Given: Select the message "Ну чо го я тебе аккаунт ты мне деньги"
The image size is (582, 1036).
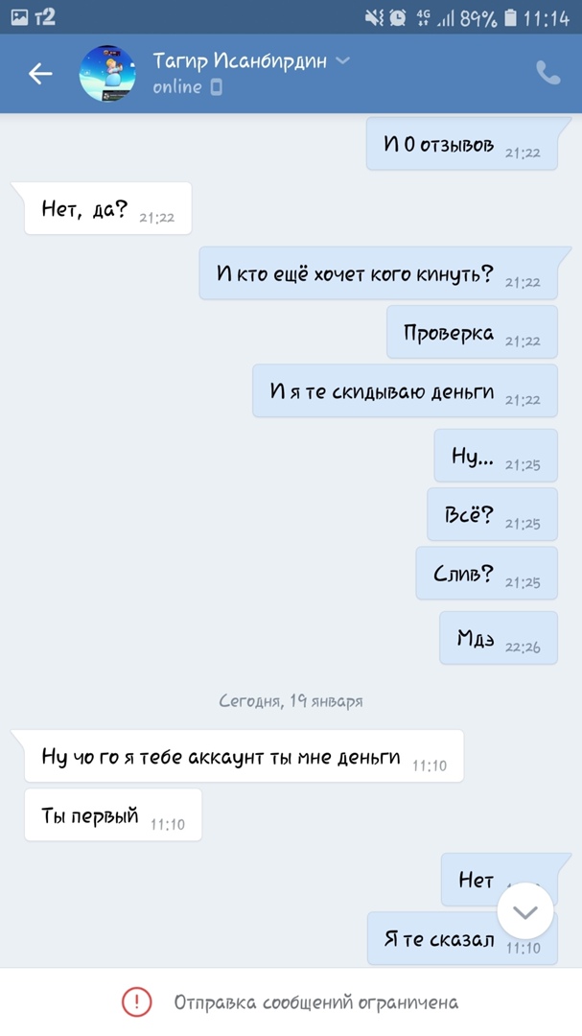Looking at the screenshot, I should pos(244,757).
